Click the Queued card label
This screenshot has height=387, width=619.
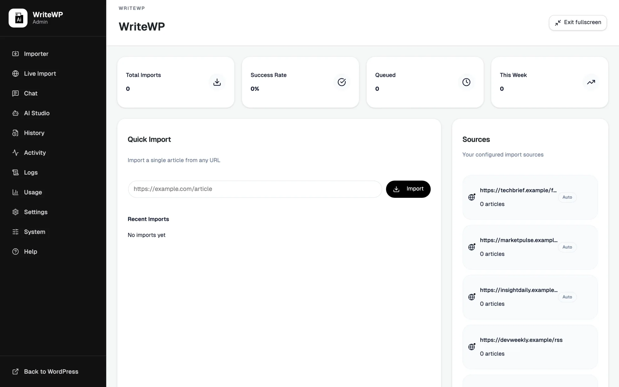(385, 75)
